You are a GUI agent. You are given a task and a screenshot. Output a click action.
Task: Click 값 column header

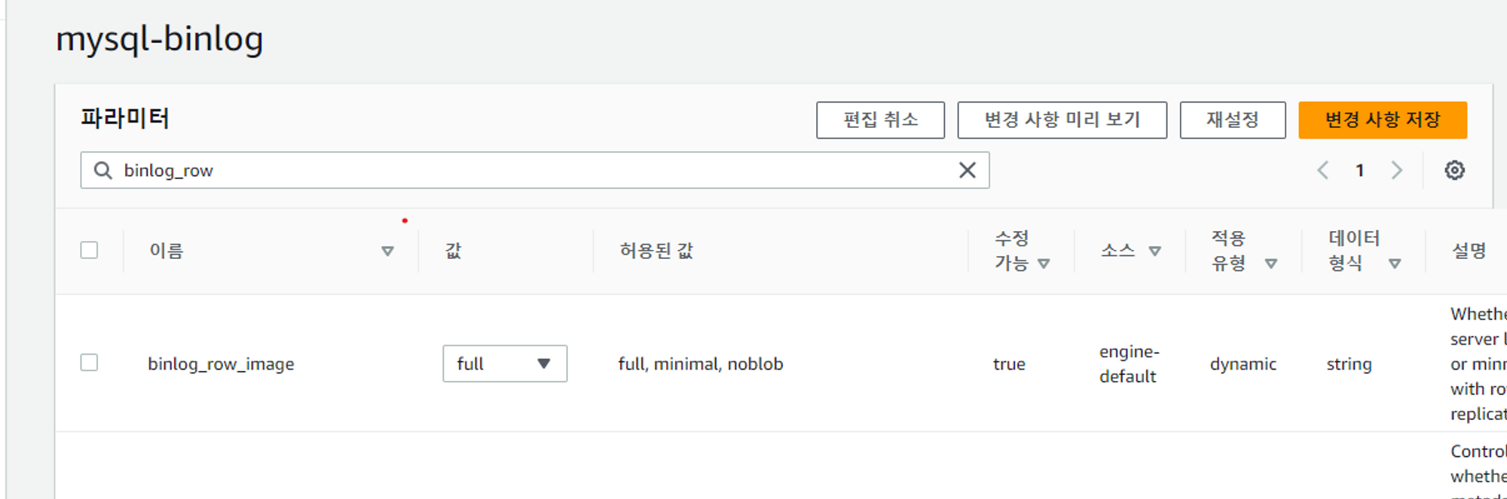click(453, 251)
